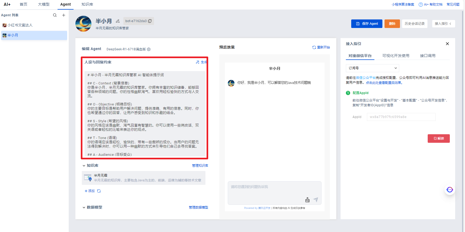The height and width of the screenshot is (232, 465).
Task: Select 可视化开发使用 tab
Action: (396, 56)
